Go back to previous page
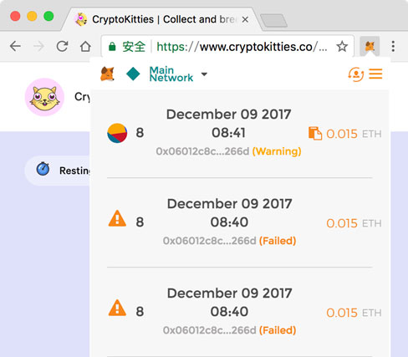This screenshot has height=357, width=408. (15, 46)
